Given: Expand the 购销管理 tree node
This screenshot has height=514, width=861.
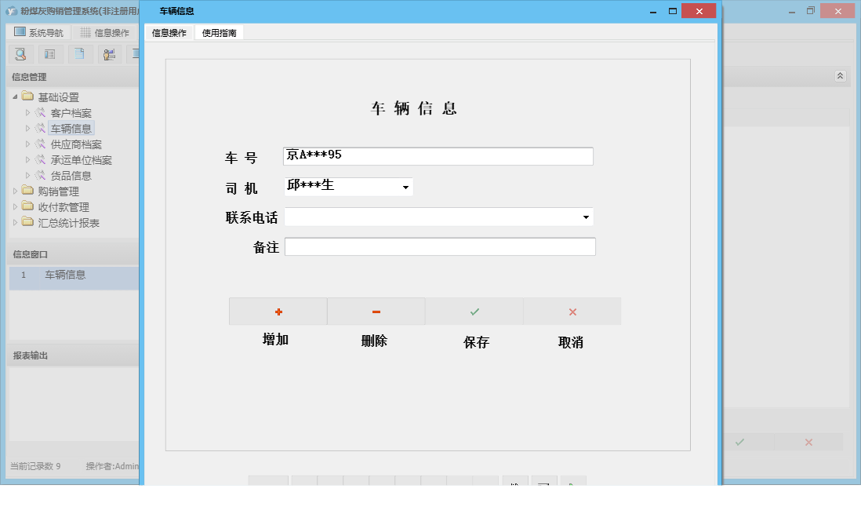Looking at the screenshot, I should (x=15, y=191).
